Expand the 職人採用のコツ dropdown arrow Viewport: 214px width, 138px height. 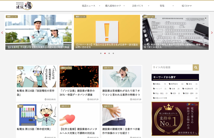pos(124,6)
